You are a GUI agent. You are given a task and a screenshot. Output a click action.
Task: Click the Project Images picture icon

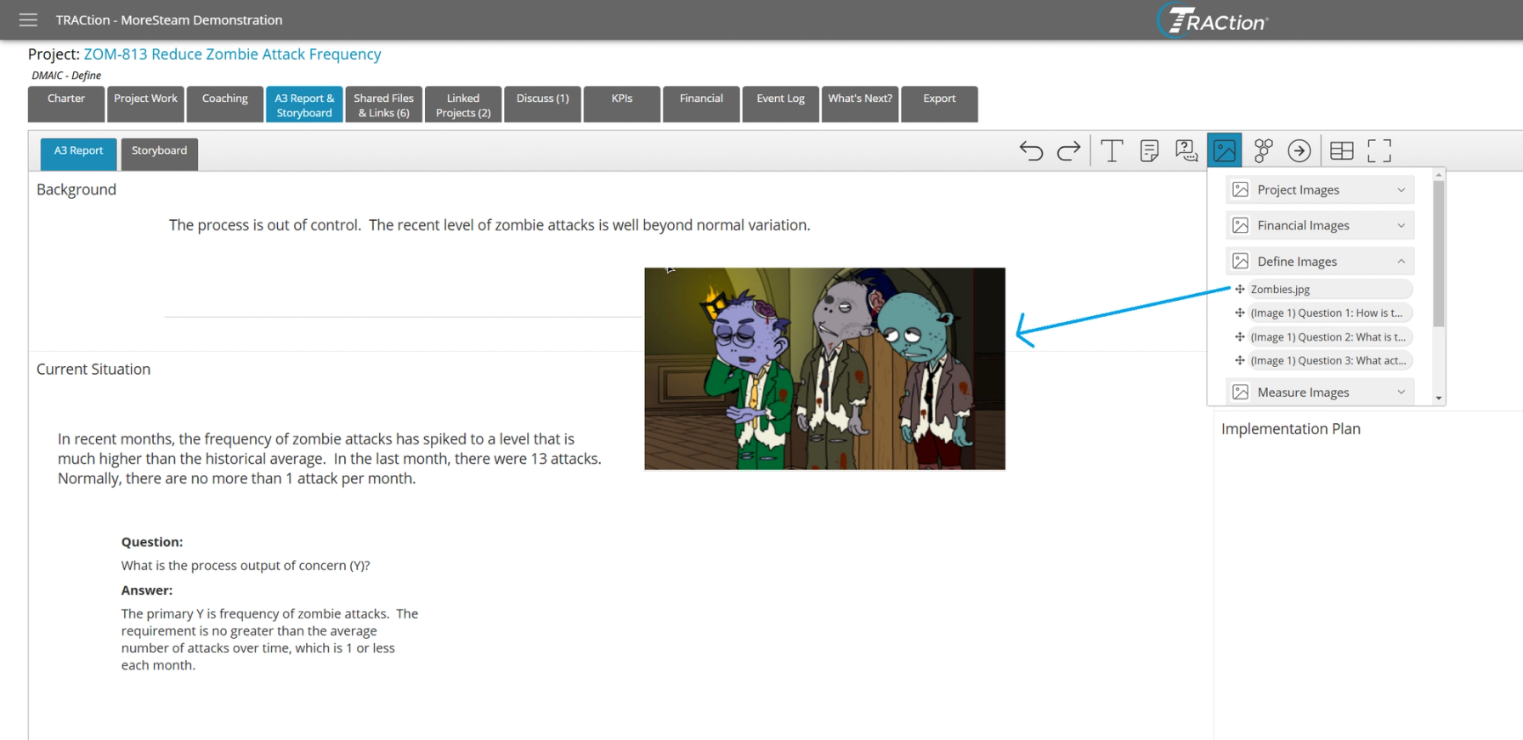point(1241,189)
